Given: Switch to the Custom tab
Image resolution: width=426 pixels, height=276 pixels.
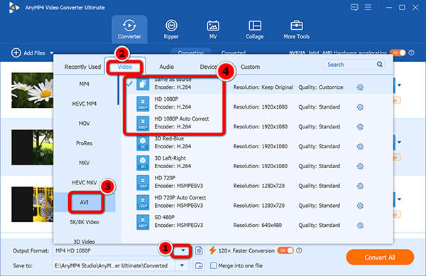Looking at the screenshot, I should [250, 67].
